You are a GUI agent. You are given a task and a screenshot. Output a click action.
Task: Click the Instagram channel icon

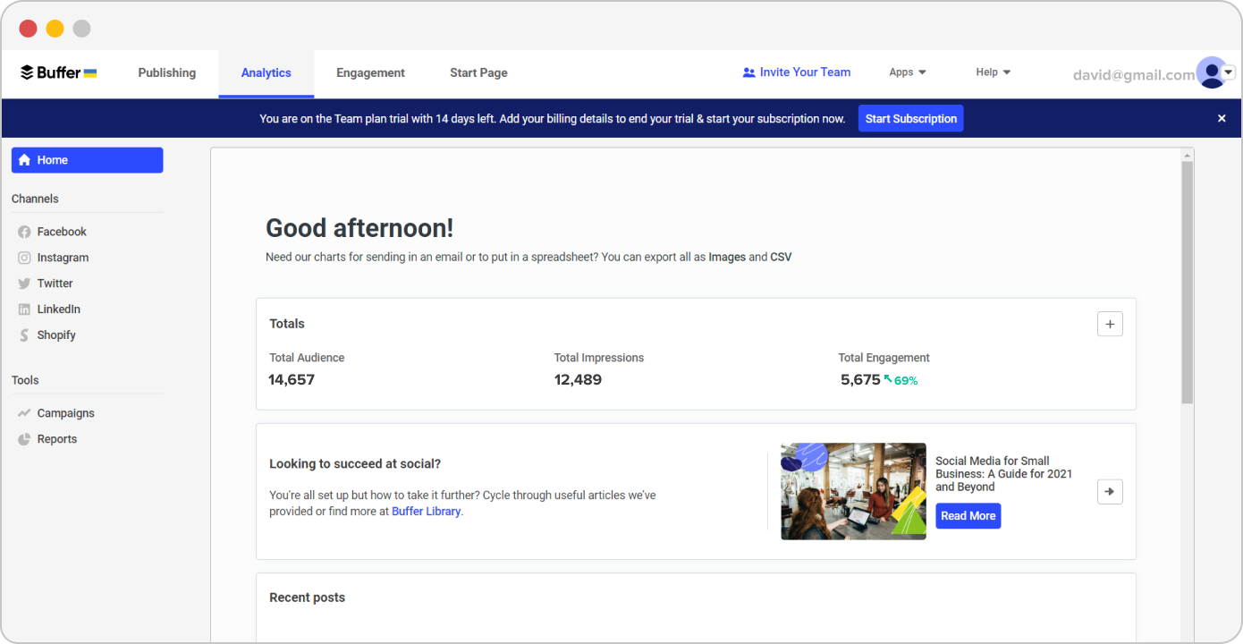pyautogui.click(x=24, y=258)
